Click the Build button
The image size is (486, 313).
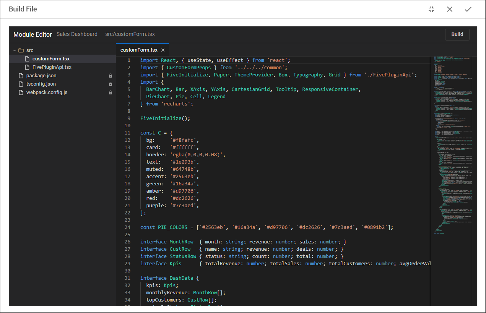pos(457,34)
